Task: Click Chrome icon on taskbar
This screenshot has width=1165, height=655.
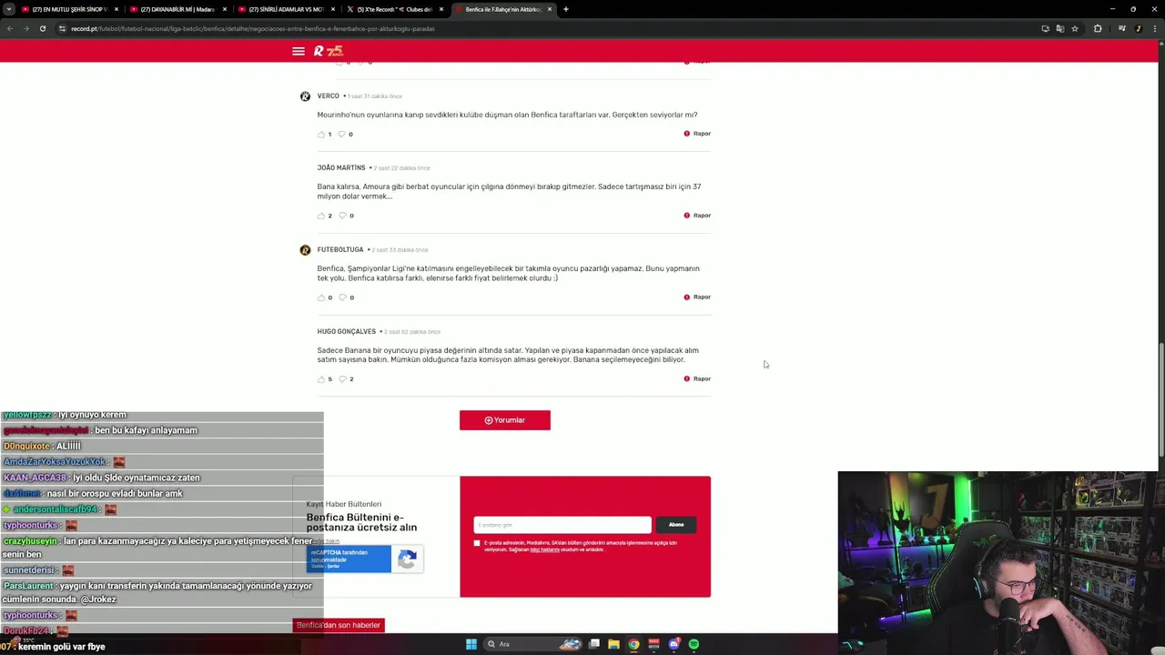Action: [x=634, y=644]
